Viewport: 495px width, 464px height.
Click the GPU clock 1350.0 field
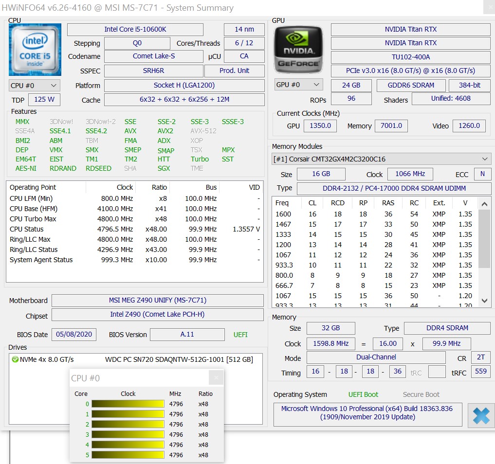pos(320,125)
